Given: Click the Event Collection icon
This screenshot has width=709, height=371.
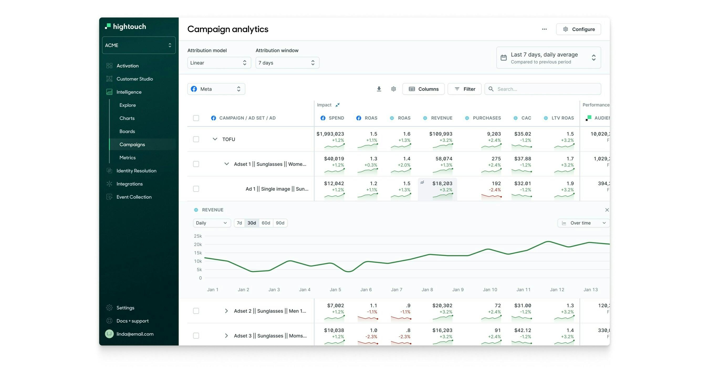Looking at the screenshot, I should pos(109,197).
